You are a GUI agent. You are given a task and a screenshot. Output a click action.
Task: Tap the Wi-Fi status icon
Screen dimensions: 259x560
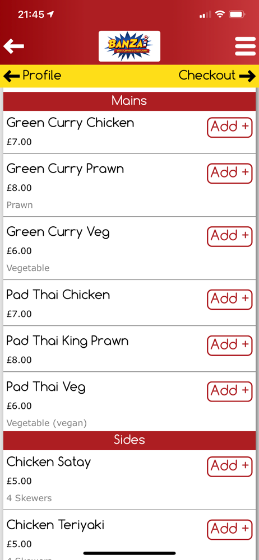pyautogui.click(x=220, y=15)
